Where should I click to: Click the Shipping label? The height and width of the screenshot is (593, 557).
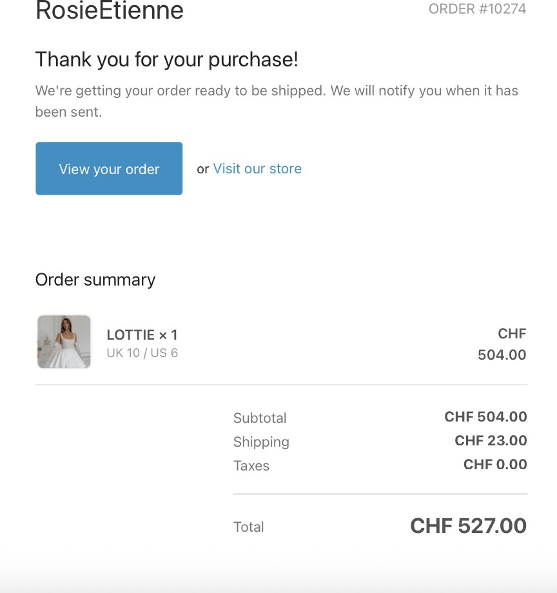pos(261,442)
